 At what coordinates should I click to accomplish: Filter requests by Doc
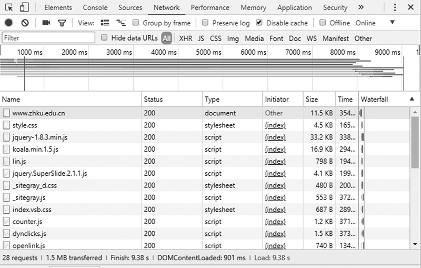(x=295, y=38)
